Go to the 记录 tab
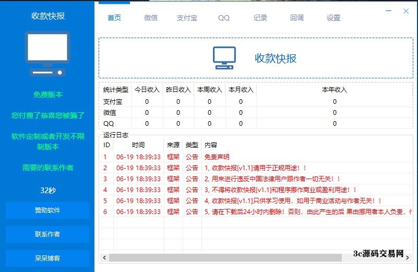This screenshot has height=272, width=418. pyautogui.click(x=260, y=18)
